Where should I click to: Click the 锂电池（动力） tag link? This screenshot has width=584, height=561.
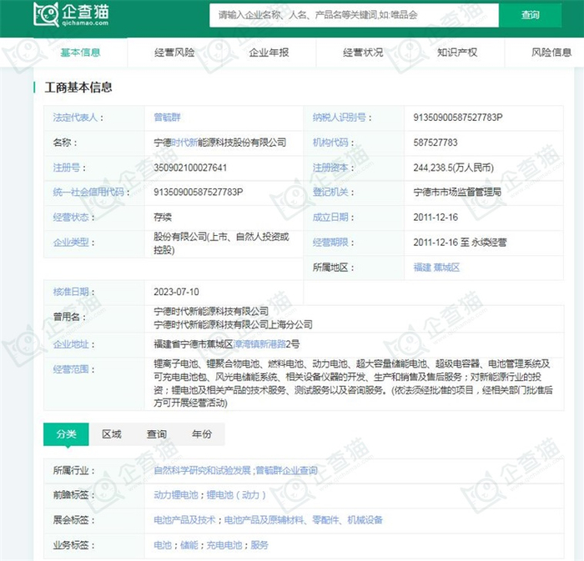236,495
